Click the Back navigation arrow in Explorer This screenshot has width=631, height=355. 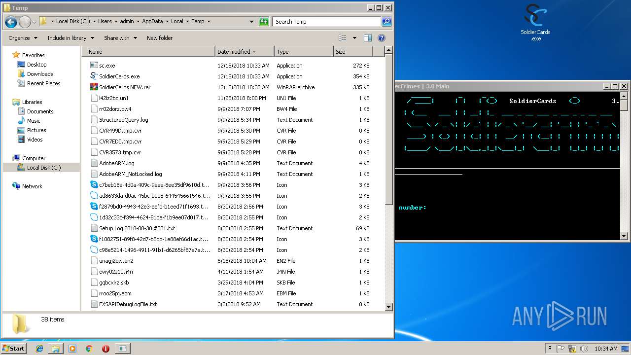[x=11, y=22]
